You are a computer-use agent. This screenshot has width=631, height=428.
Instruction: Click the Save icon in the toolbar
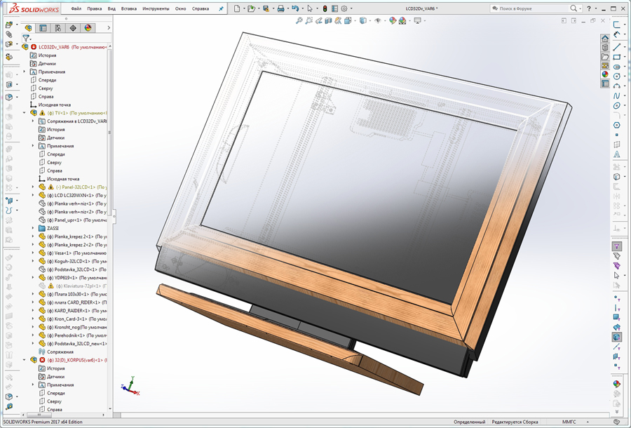point(266,9)
